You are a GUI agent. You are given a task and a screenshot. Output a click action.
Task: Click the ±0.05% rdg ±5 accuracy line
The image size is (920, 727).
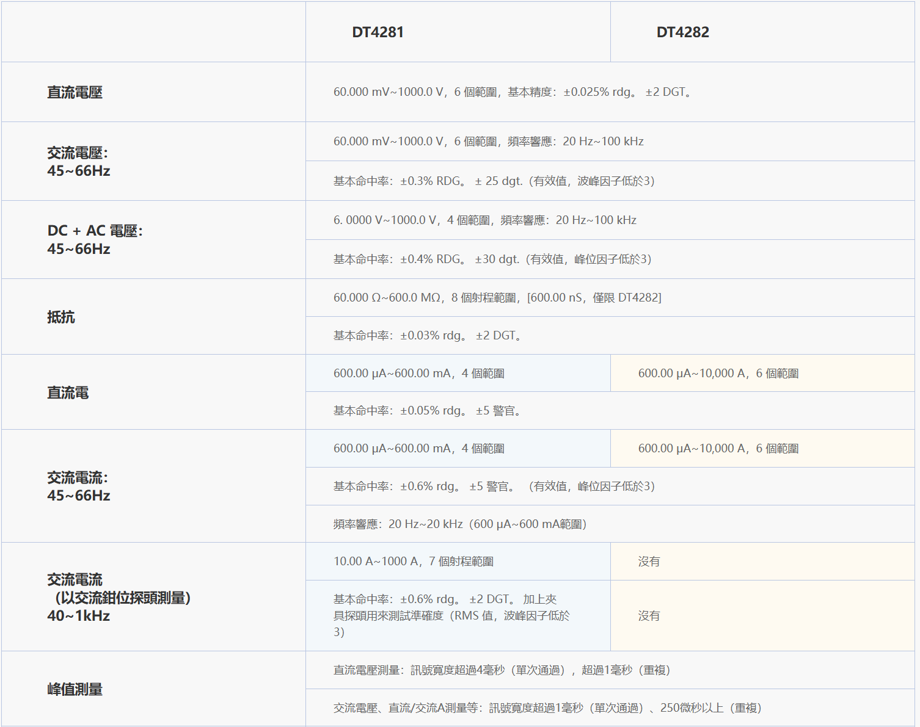click(427, 411)
